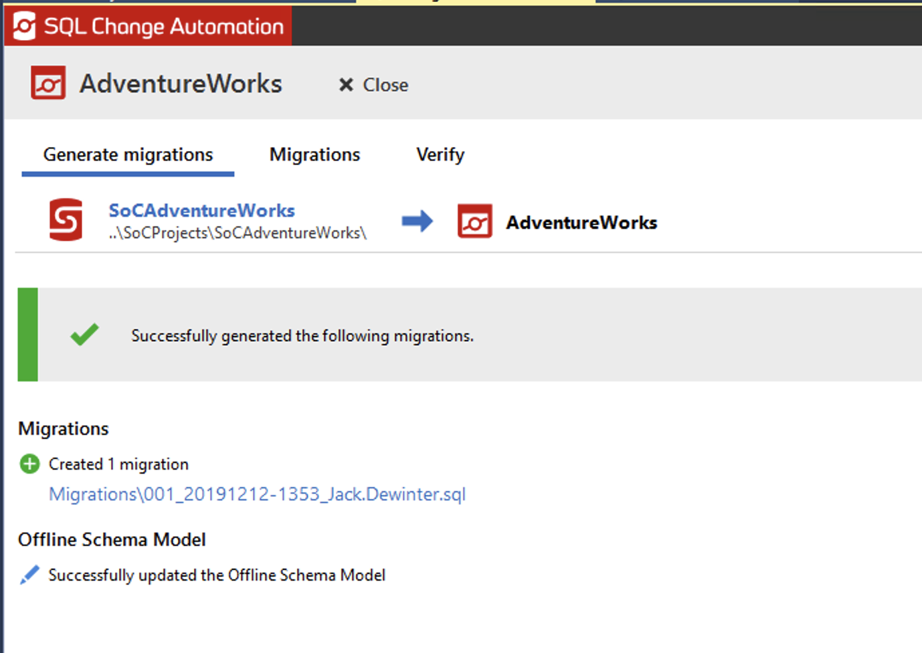This screenshot has width=922, height=653.
Task: Click the target AdventureWorks database icon
Action: tap(474, 221)
